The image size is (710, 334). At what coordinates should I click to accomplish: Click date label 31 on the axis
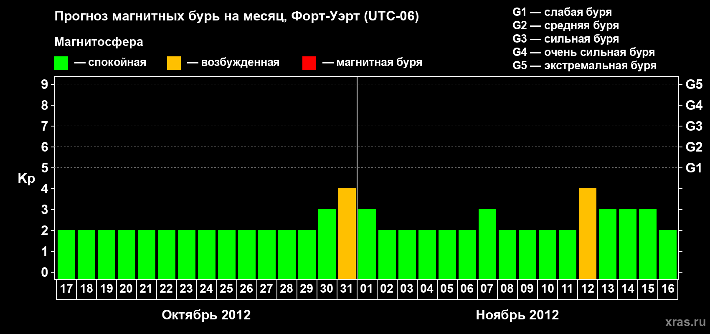pyautogui.click(x=347, y=288)
